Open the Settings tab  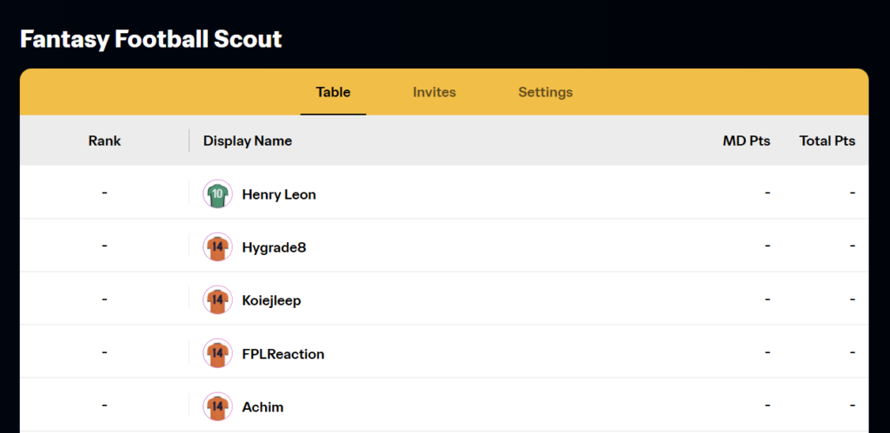tap(546, 92)
